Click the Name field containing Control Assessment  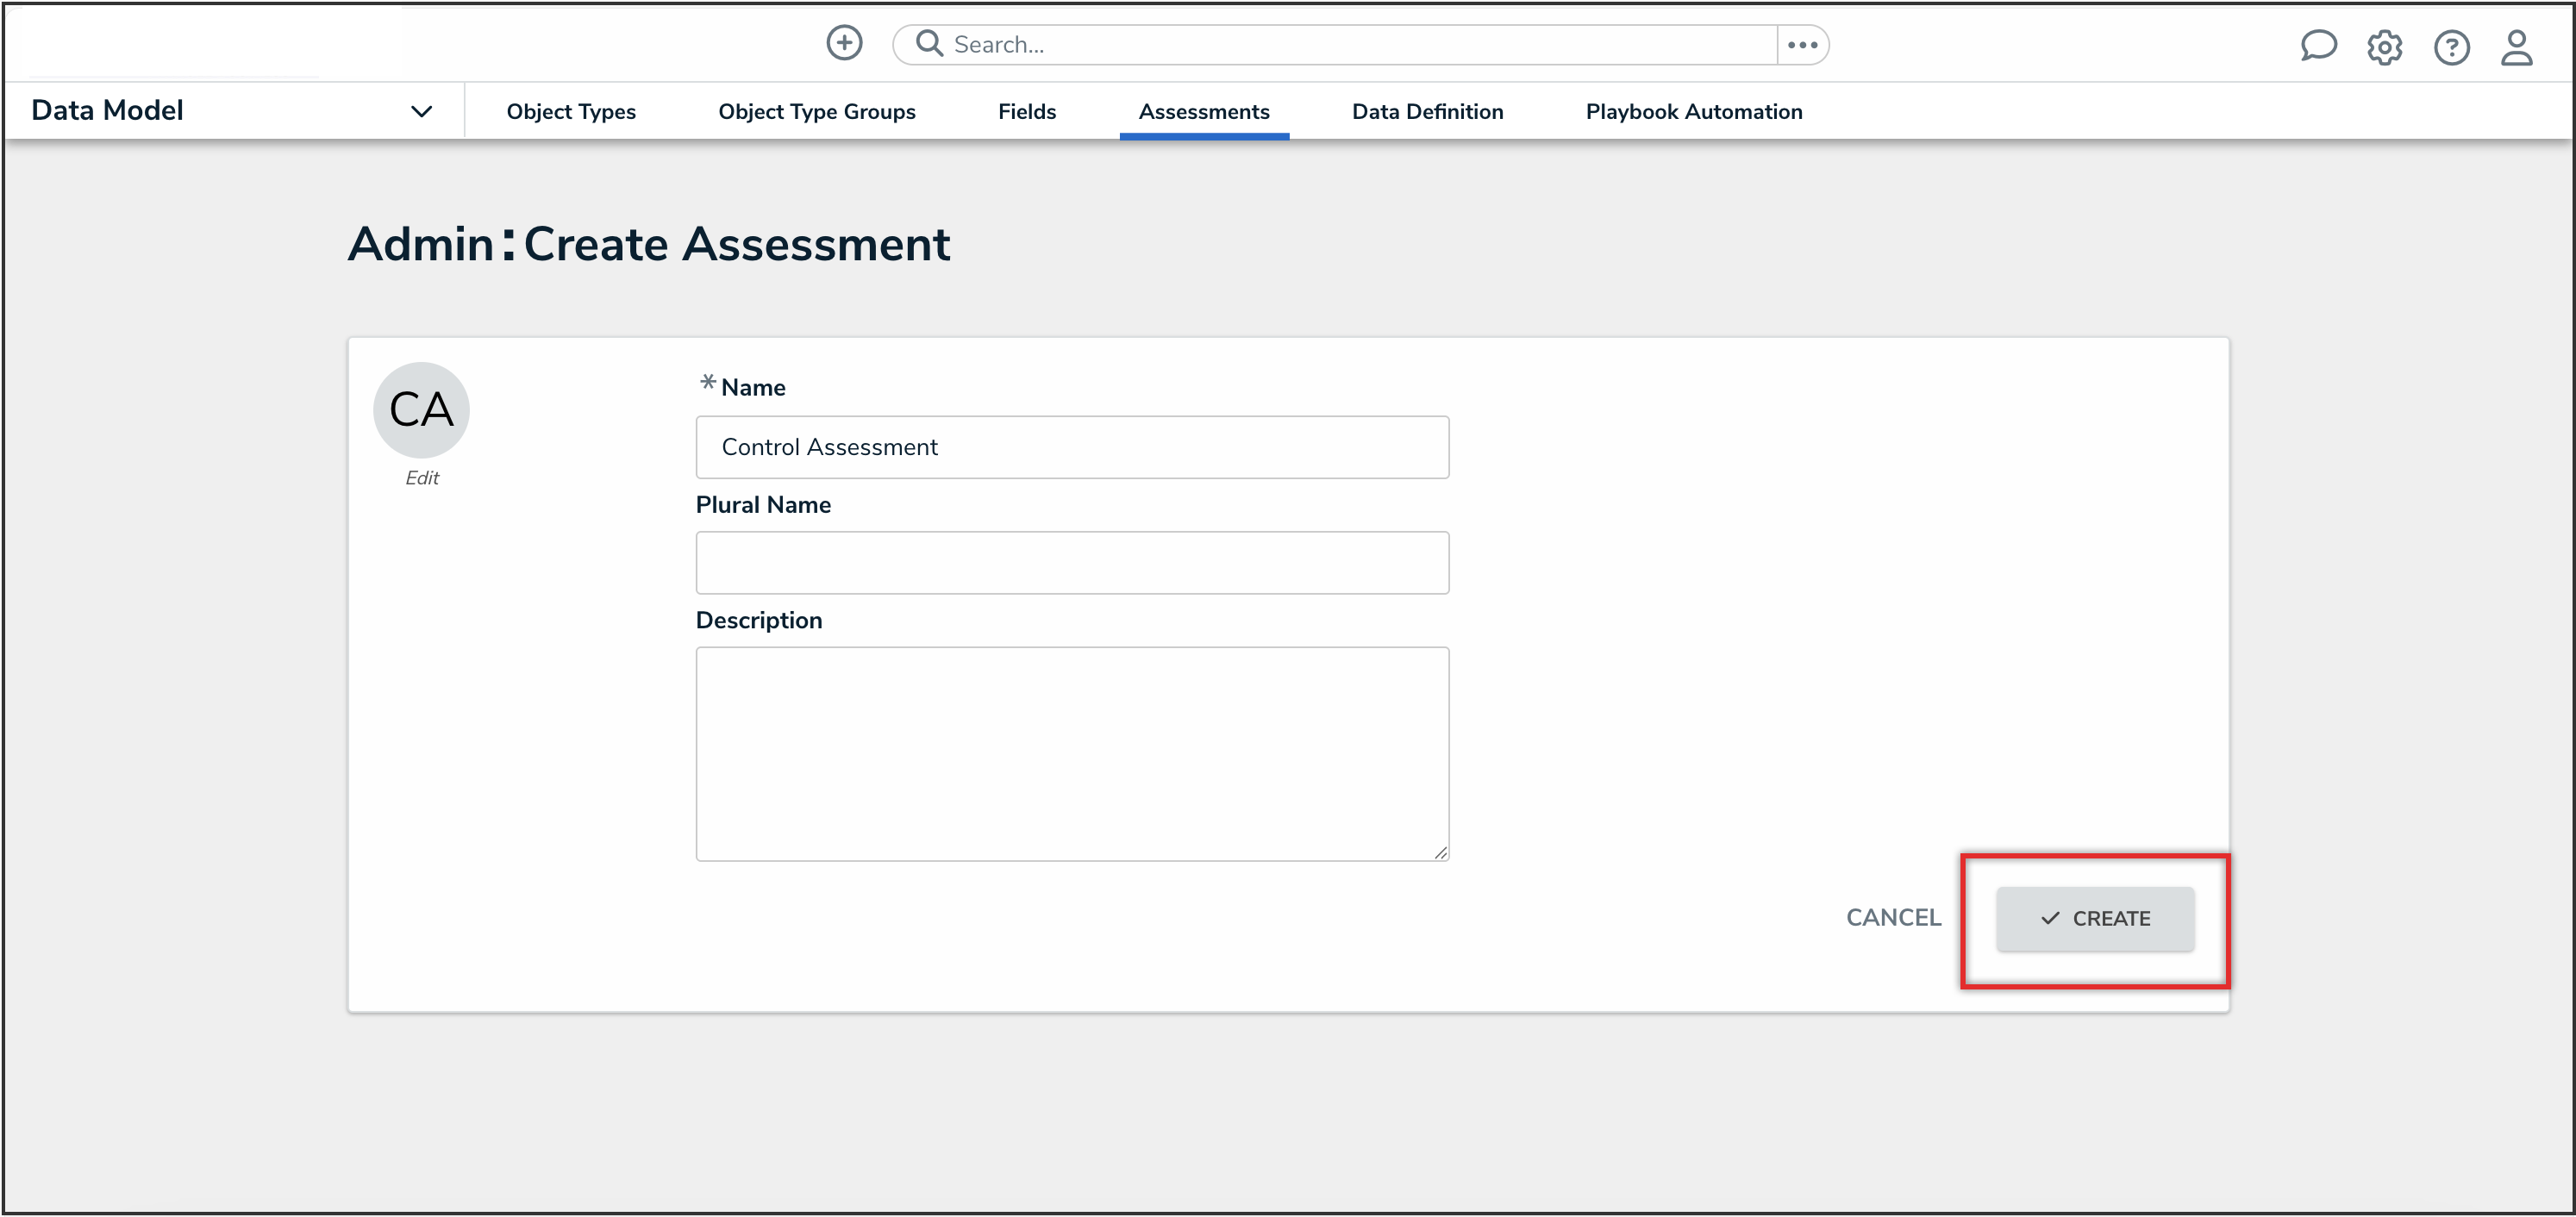coord(1072,447)
